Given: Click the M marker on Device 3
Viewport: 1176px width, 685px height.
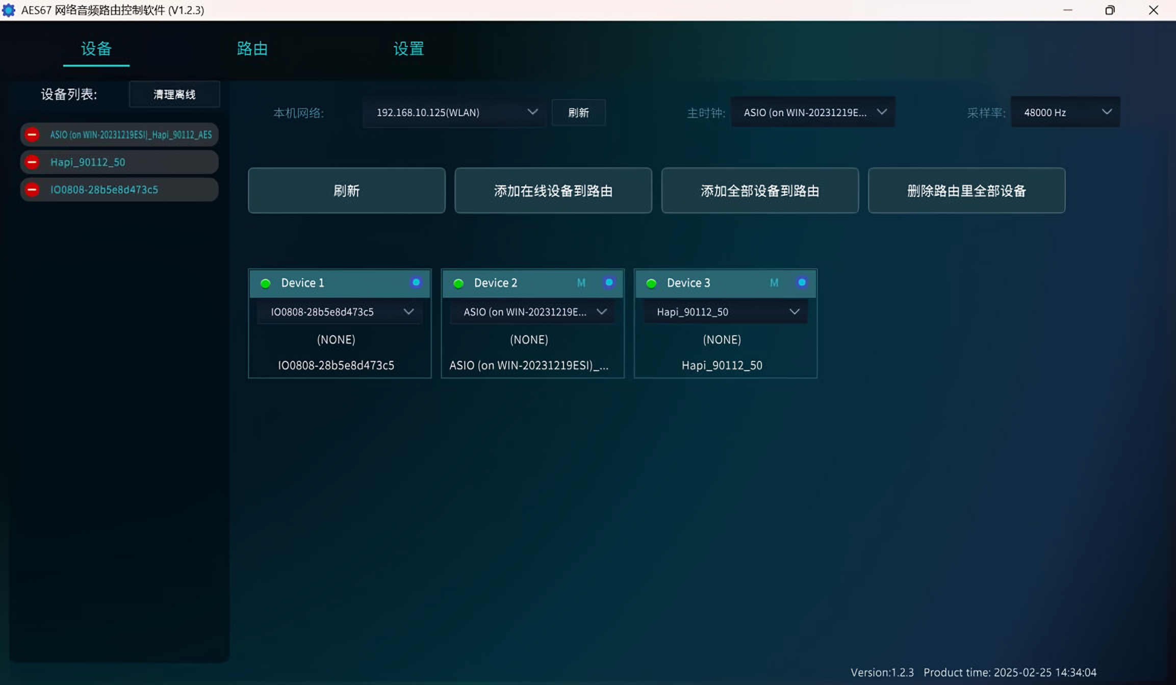Looking at the screenshot, I should tap(774, 283).
